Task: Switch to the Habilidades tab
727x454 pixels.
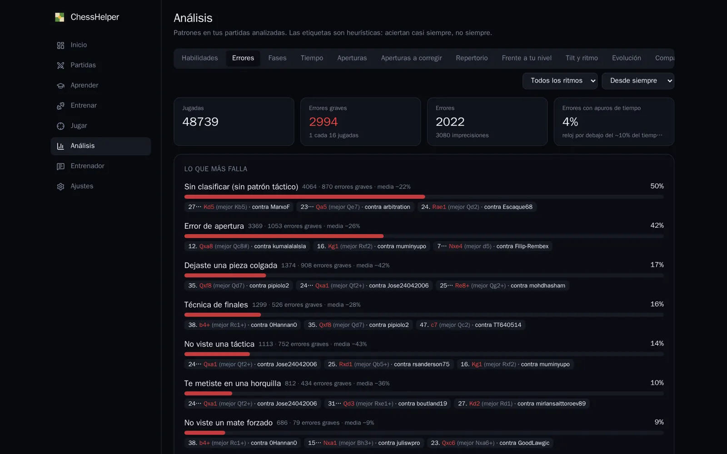Action: coord(200,58)
